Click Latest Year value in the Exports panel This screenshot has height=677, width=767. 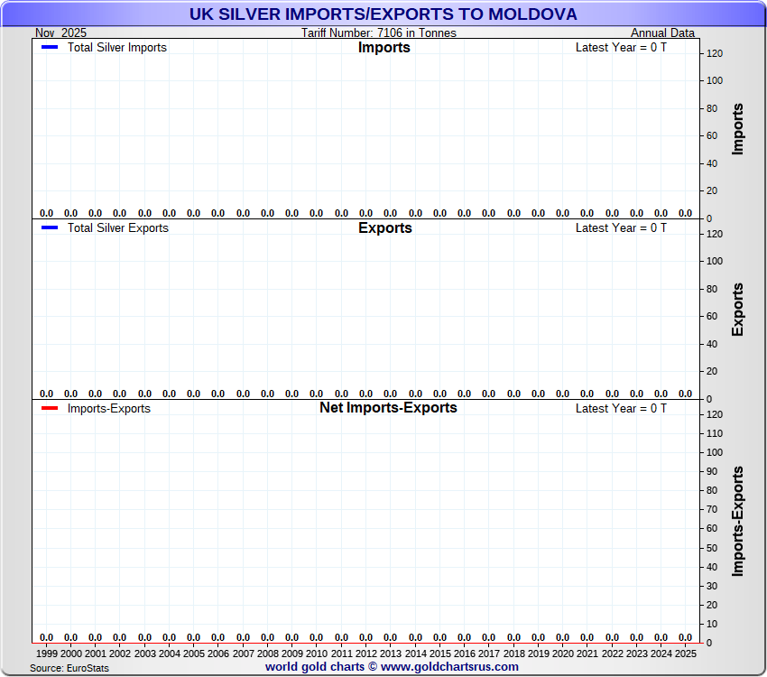pyautogui.click(x=621, y=227)
